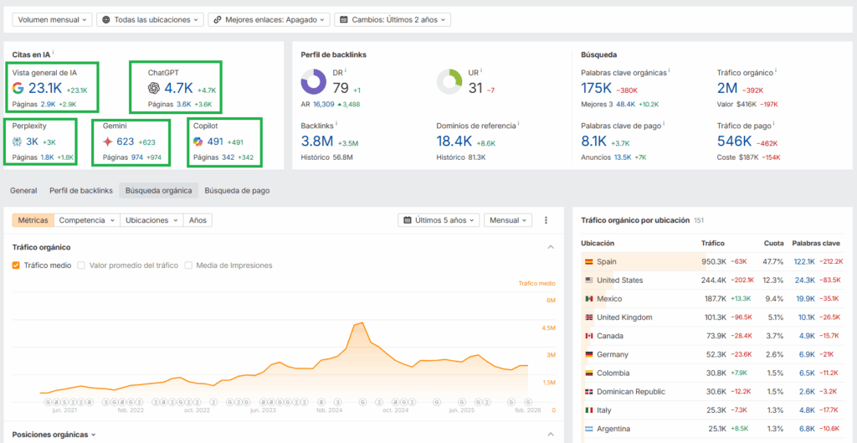Select the Años tab
The width and height of the screenshot is (857, 443).
[x=198, y=220]
